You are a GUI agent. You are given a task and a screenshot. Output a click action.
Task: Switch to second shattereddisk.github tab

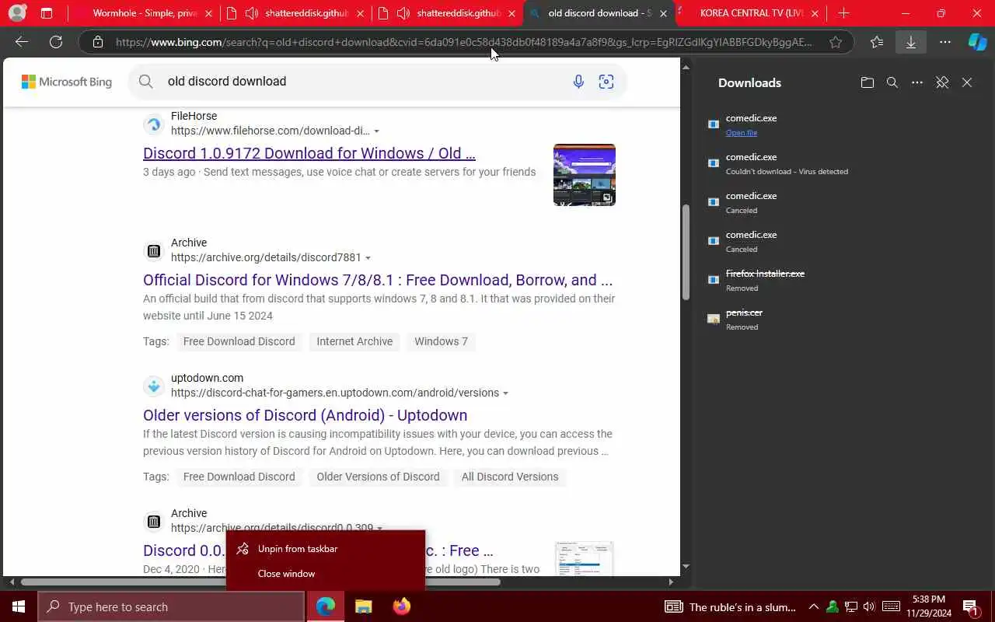(x=447, y=13)
